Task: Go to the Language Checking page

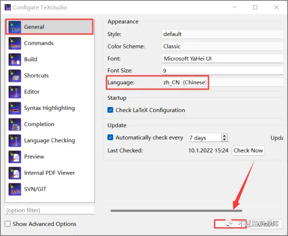Action: click(x=50, y=140)
